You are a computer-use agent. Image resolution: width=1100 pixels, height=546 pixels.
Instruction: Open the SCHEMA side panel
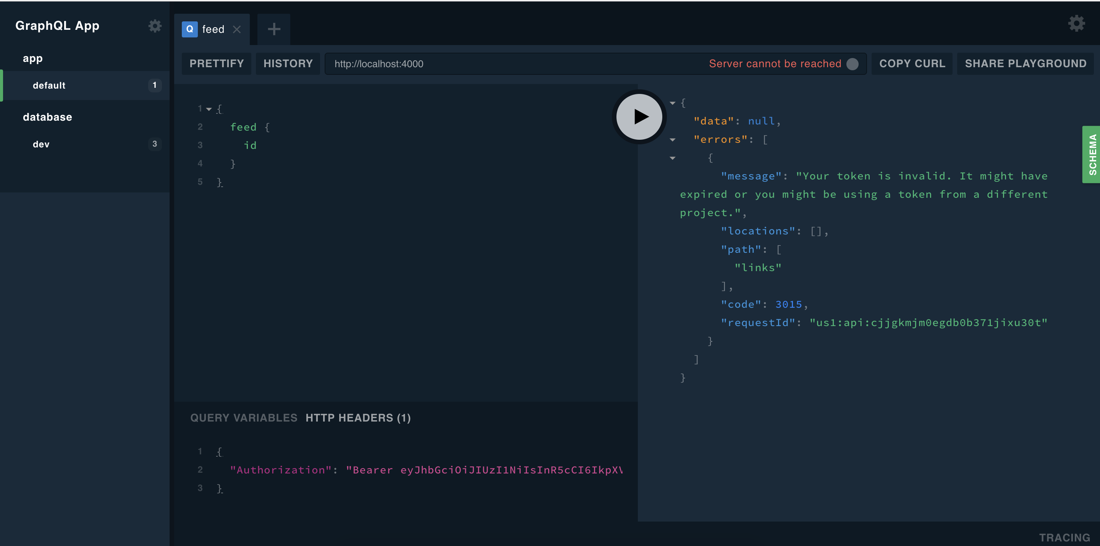[1092, 154]
